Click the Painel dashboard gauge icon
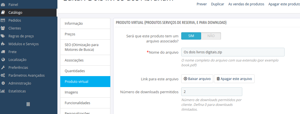 pyautogui.click(x=3, y=4)
